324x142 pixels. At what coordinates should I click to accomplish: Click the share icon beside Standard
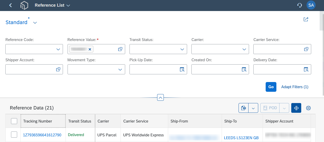(x=306, y=19)
